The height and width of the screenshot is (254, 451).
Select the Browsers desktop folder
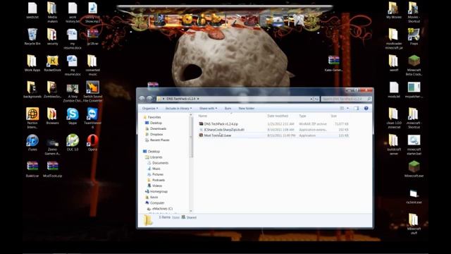click(52, 116)
